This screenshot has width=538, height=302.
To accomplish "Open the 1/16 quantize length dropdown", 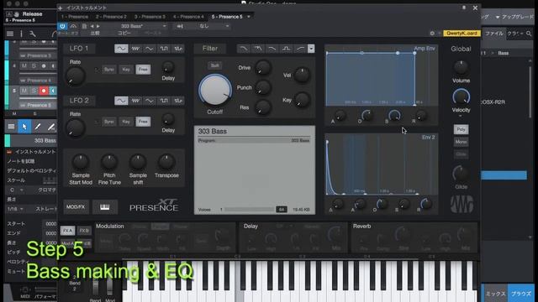I will pos(22,209).
